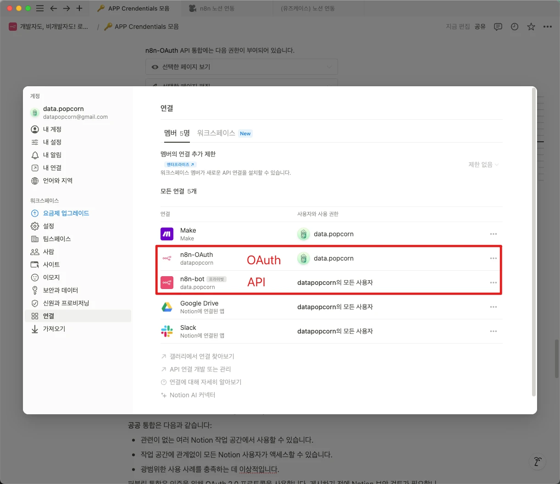This screenshot has height=484, width=560.
Task: Open 보안과 데이터 in settings sidebar
Action: [x=60, y=290]
